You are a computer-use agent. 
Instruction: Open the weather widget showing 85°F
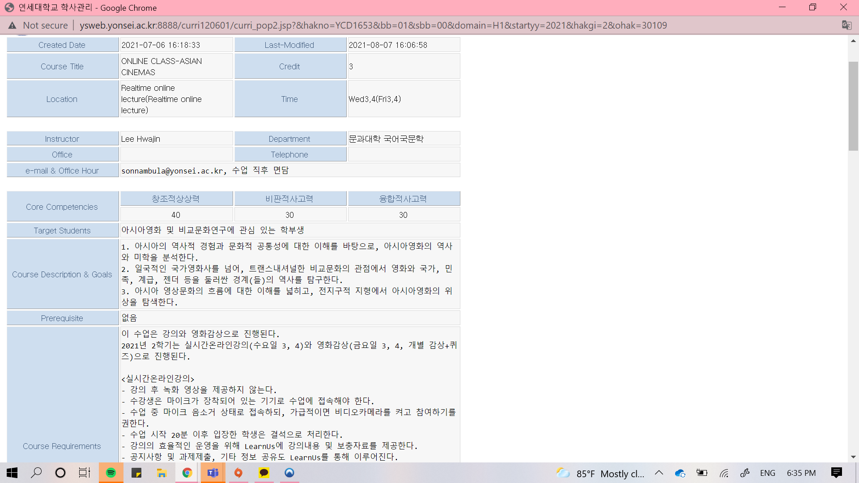pyautogui.click(x=600, y=473)
